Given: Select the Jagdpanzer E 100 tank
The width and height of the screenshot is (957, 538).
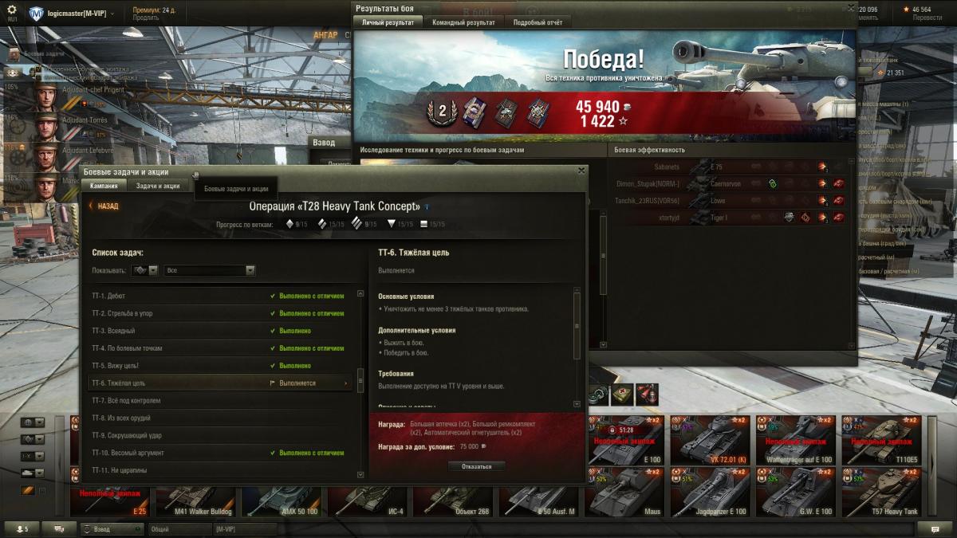Looking at the screenshot, I should point(710,492).
